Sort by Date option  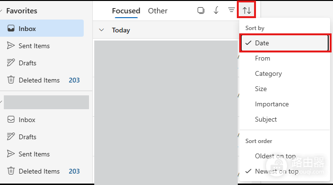click(285, 43)
